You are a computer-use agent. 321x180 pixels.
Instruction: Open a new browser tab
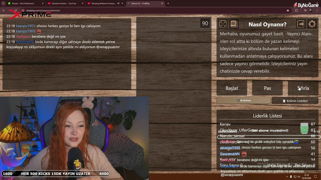[x=168, y=3]
